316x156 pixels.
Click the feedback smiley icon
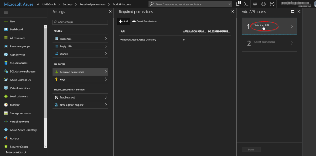click(264, 4)
